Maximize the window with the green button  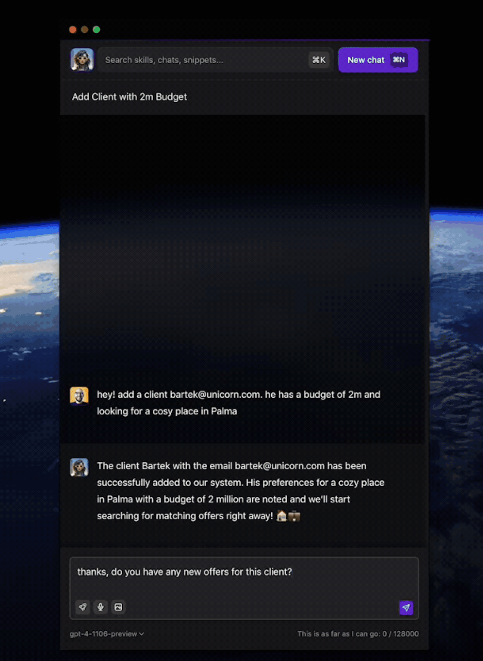pos(96,29)
